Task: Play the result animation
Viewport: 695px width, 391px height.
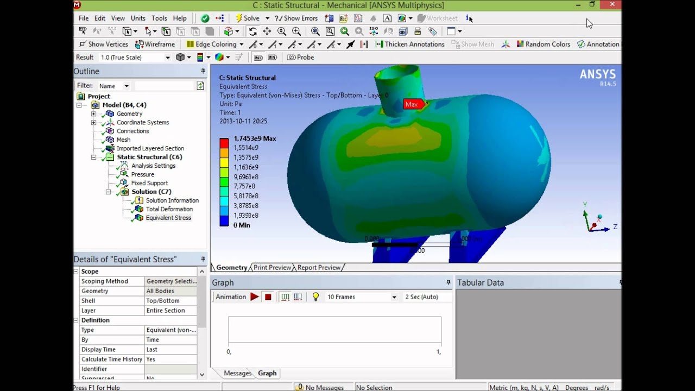Action: tap(254, 297)
